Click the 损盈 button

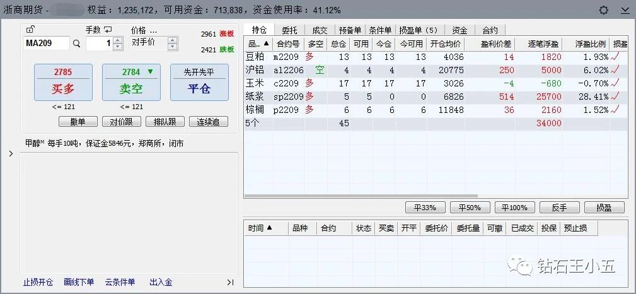coord(604,208)
